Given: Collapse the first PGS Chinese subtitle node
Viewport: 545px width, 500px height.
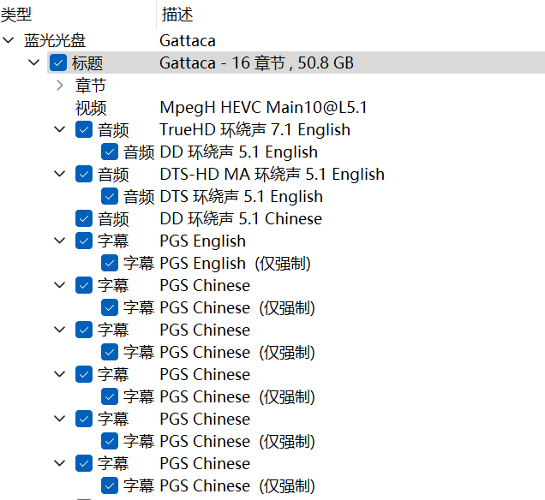Looking at the screenshot, I should point(60,285).
